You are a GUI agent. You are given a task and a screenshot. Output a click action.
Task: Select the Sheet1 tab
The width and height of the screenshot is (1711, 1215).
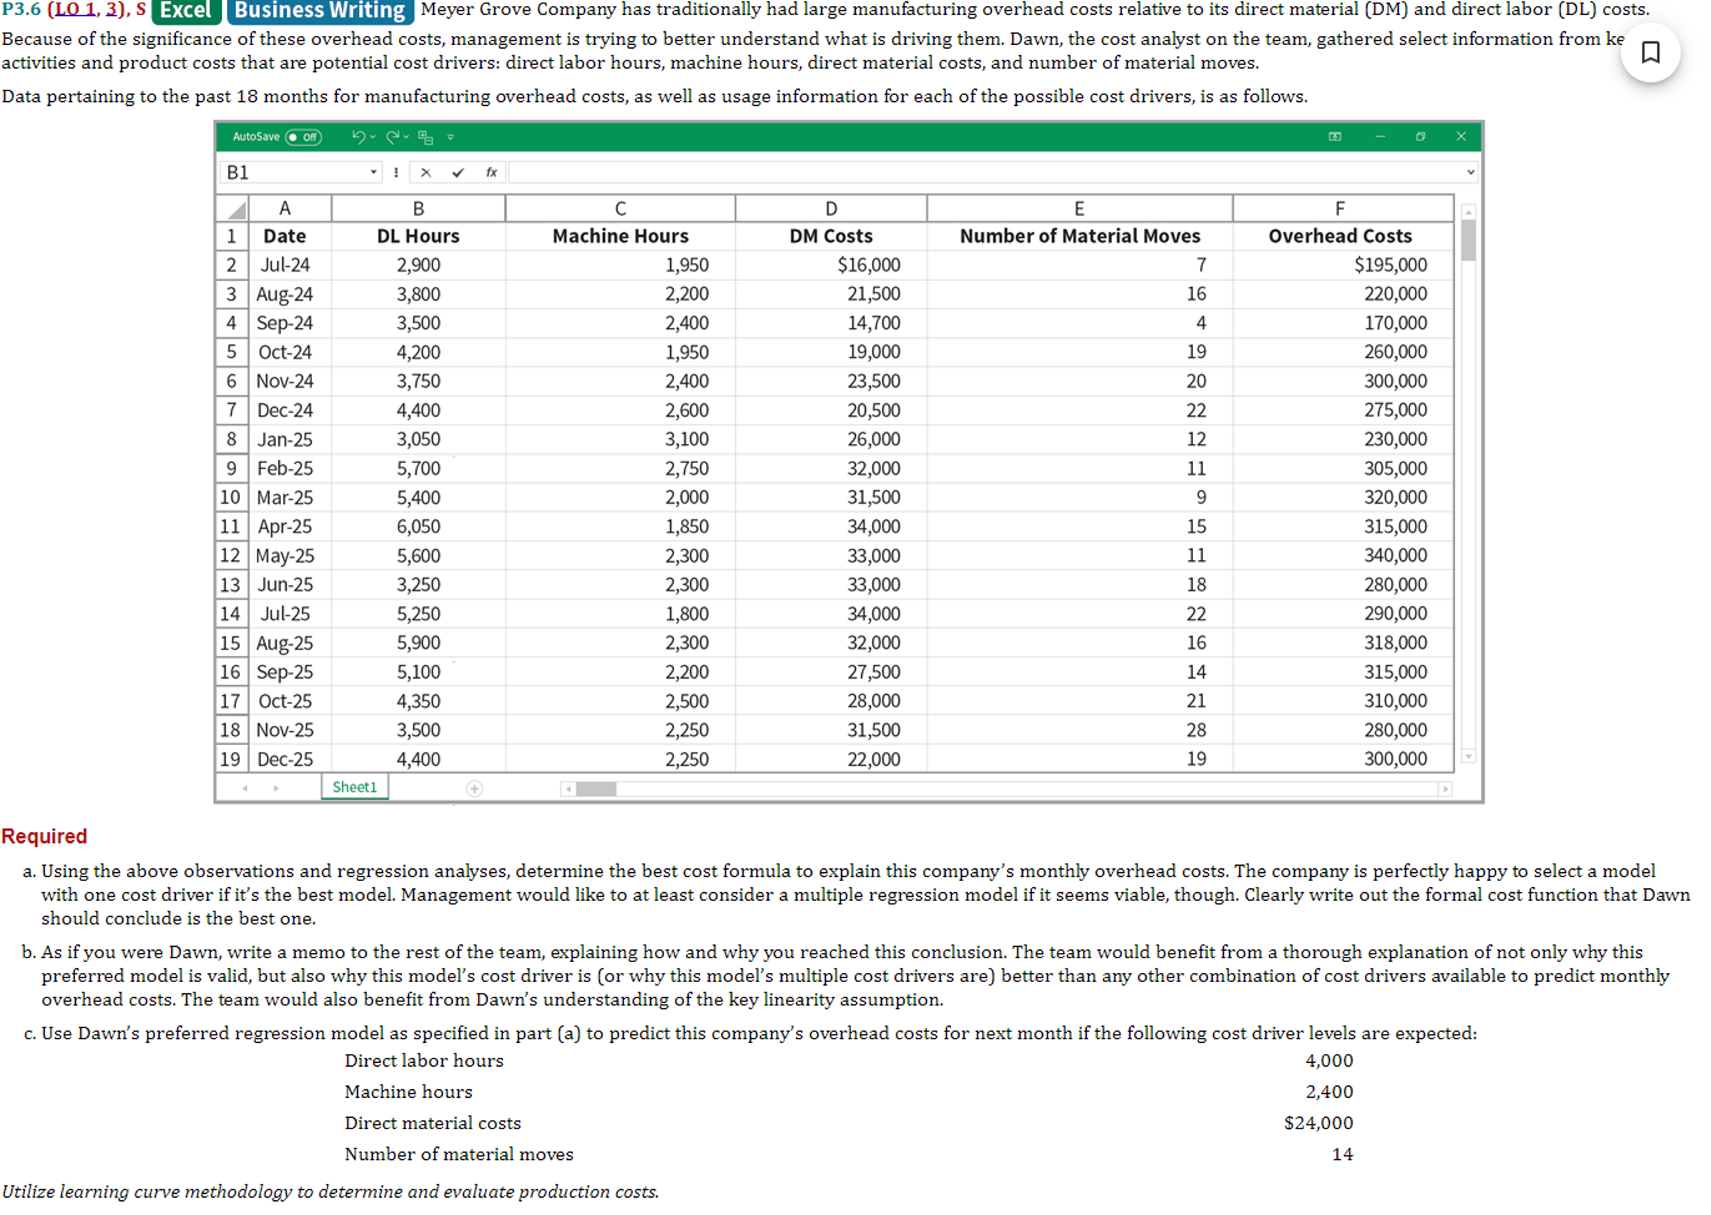pos(355,787)
